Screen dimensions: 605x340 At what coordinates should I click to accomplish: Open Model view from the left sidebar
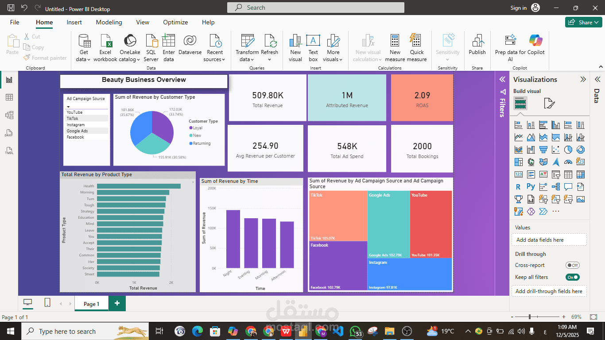[9, 115]
